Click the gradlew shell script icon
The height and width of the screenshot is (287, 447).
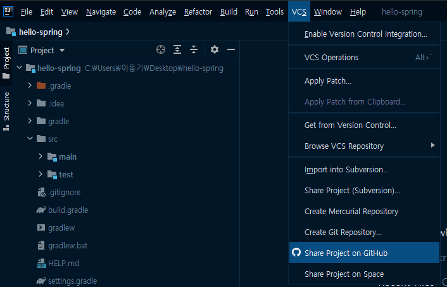[41, 227]
